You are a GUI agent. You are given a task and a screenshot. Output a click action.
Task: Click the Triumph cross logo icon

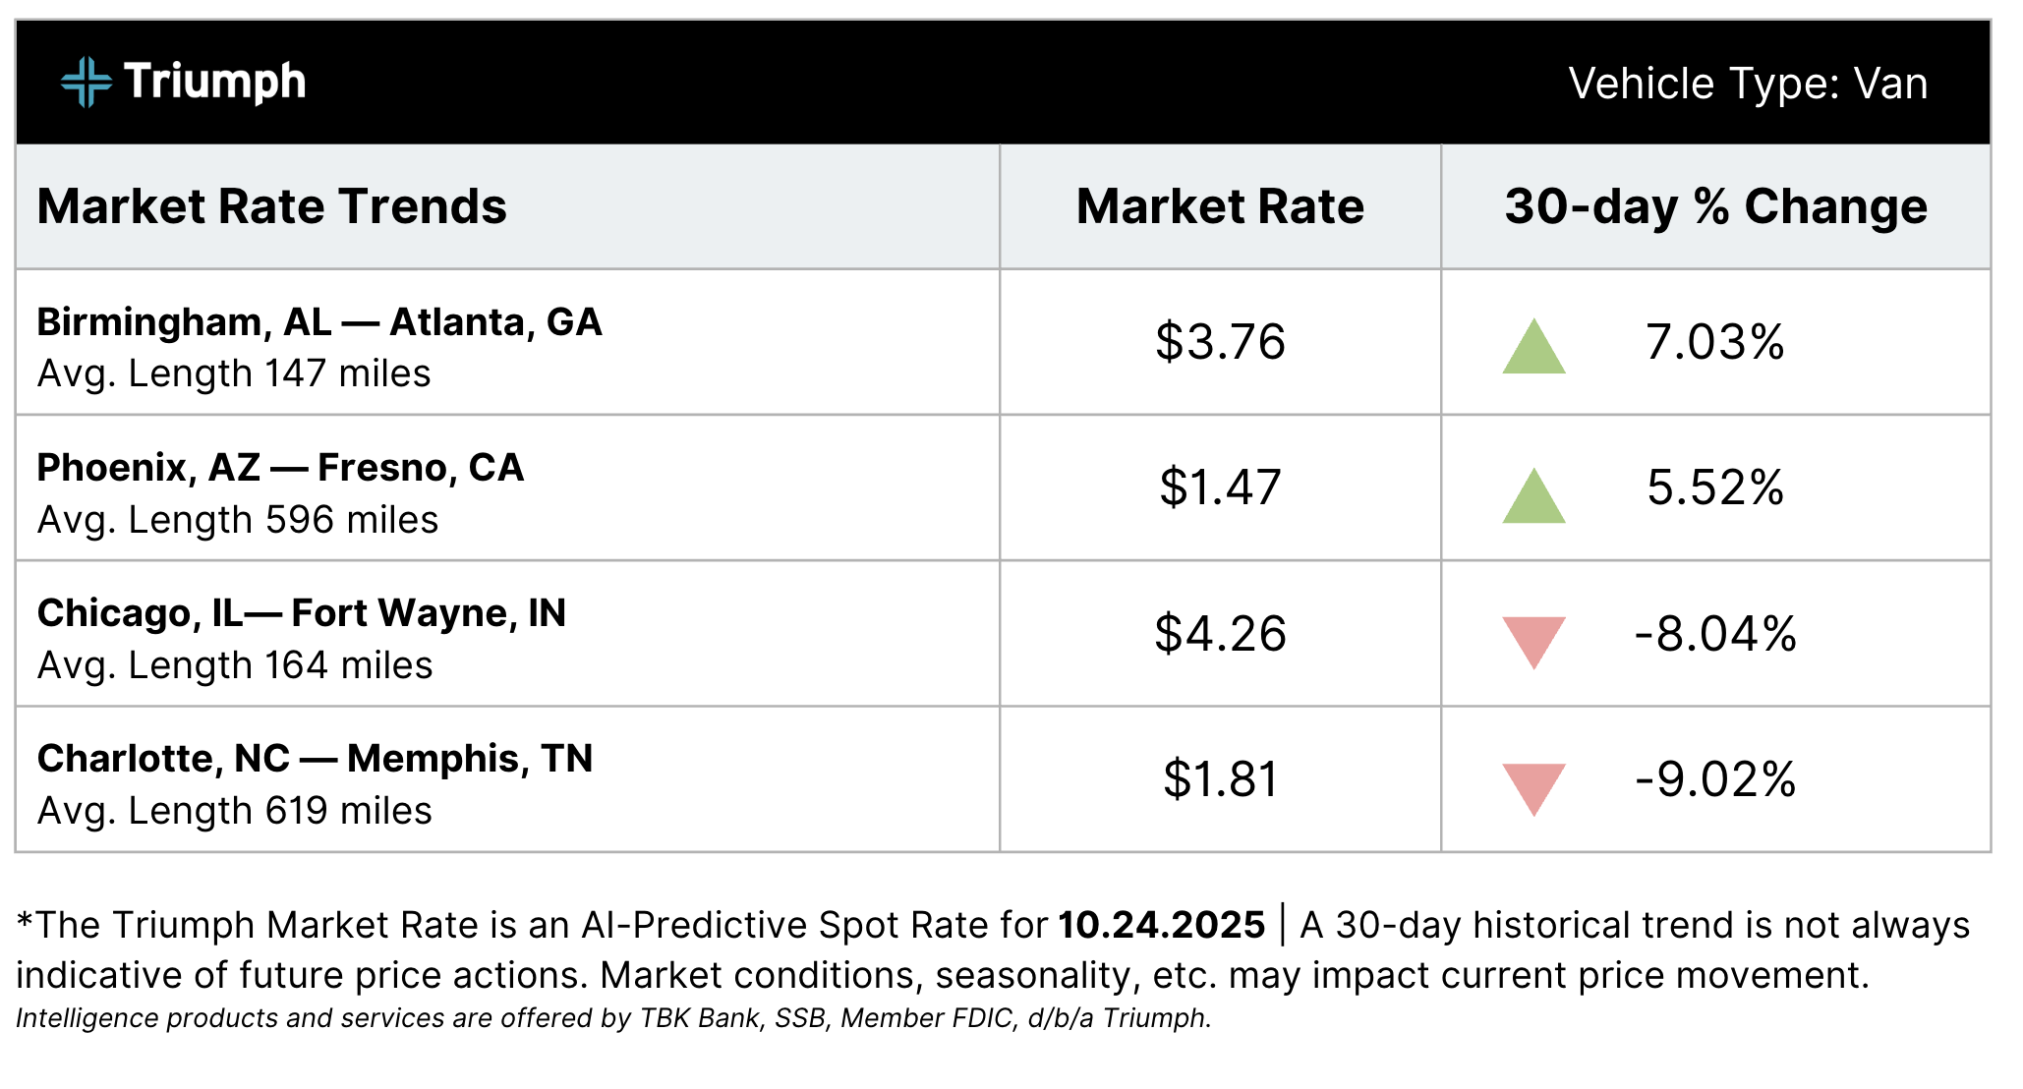86,82
